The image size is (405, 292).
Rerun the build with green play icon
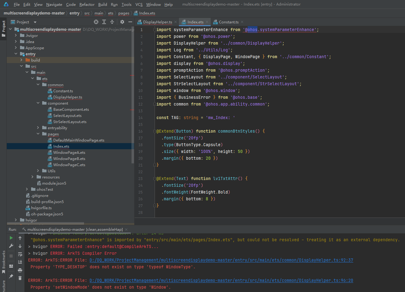point(11,238)
